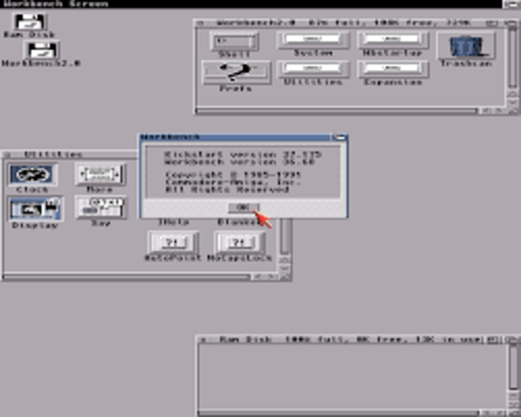
Task: Click the Commodore-Amiga, Inc. copyright line
Action: click(233, 182)
